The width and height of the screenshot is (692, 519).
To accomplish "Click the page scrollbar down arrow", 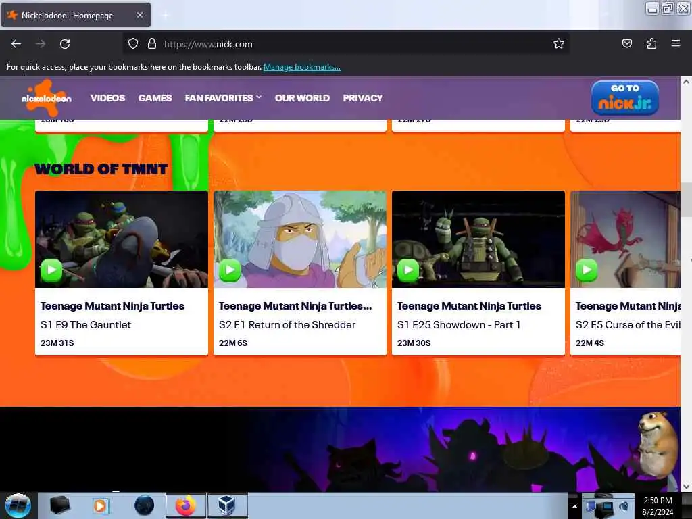I will click(686, 487).
